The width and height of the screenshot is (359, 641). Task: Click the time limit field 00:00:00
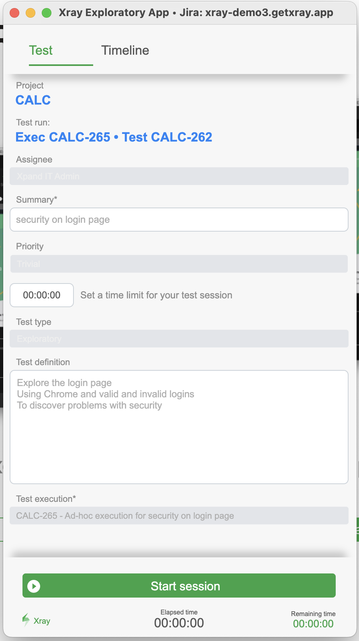point(42,295)
